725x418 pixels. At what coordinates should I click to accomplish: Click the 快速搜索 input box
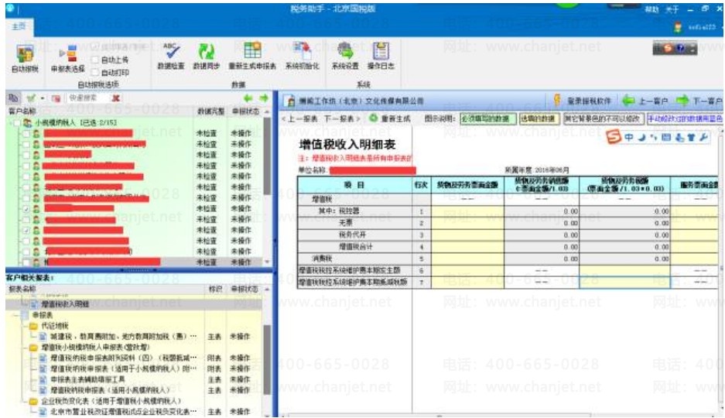pyautogui.click(x=88, y=98)
